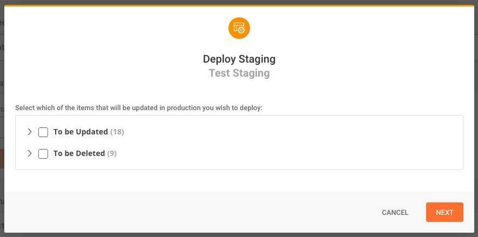Expand the To be Updated group
Screen dimensions: 478x237
30,132
